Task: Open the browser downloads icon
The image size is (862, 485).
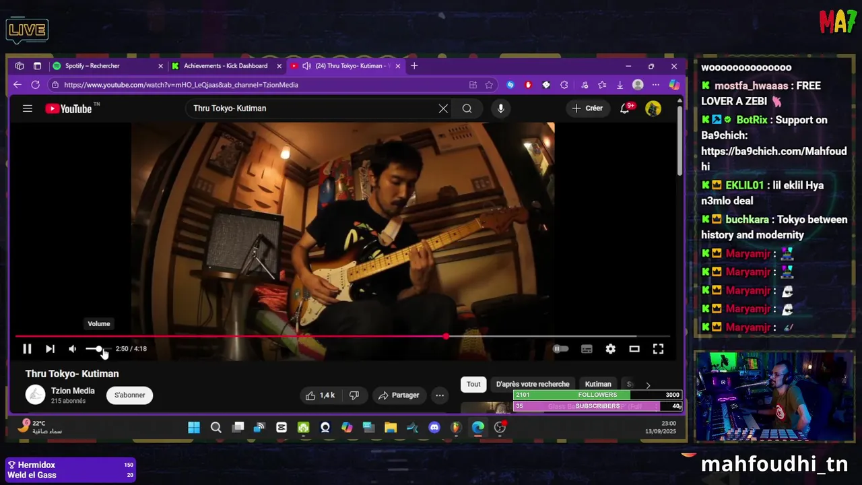Action: click(x=620, y=85)
